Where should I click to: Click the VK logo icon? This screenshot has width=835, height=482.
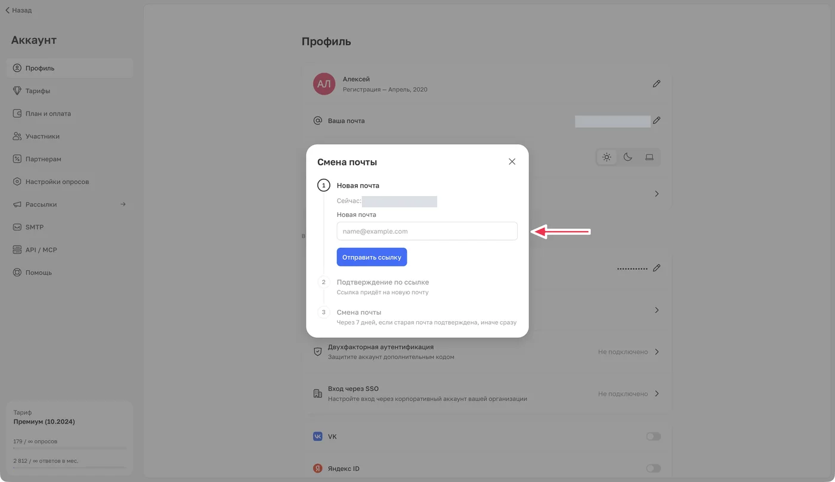318,437
